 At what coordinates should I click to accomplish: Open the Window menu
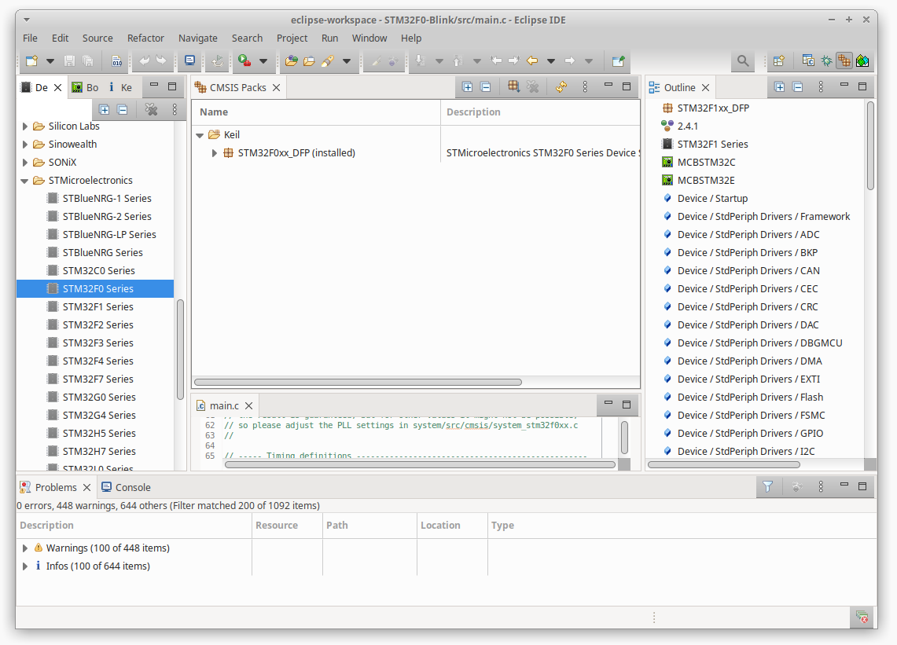click(369, 38)
